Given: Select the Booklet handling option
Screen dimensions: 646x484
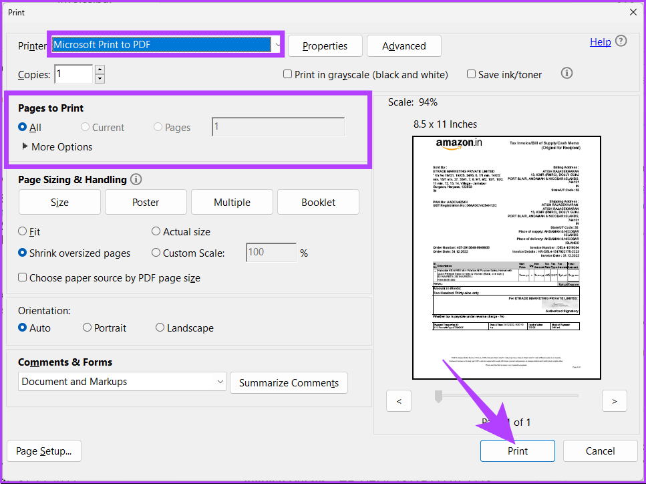Looking at the screenshot, I should [x=318, y=202].
